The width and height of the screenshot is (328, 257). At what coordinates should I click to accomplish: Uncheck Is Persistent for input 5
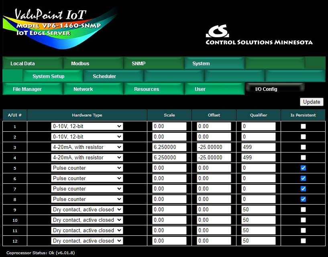pos(303,168)
